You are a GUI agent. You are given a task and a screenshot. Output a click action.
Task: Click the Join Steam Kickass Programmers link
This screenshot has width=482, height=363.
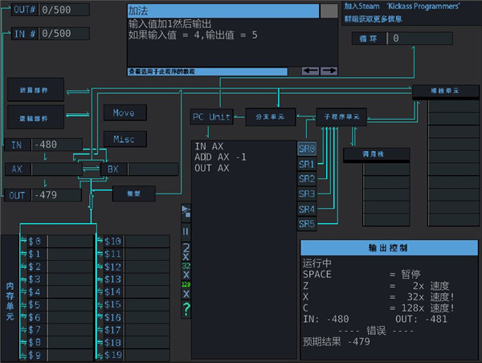click(x=403, y=12)
